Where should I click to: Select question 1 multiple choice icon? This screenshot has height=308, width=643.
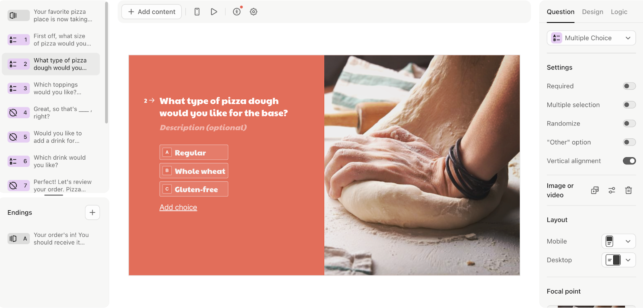pos(18,40)
